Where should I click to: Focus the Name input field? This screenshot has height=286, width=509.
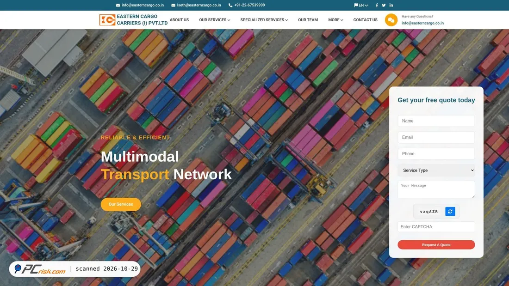pos(436,121)
